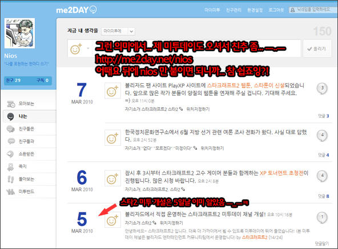
Task: Open 친구관리 in the top navigation
Action: 234,10
